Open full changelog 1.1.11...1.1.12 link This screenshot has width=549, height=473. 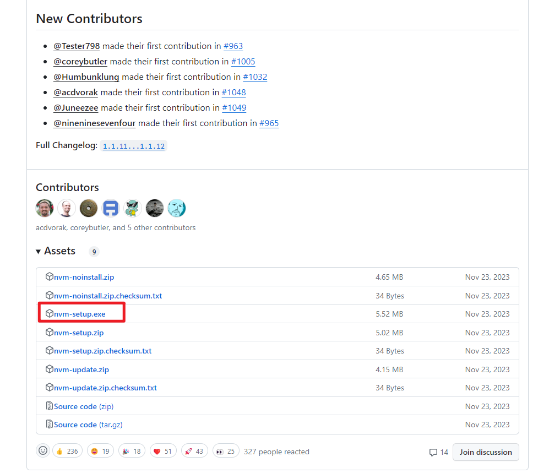[x=134, y=146]
